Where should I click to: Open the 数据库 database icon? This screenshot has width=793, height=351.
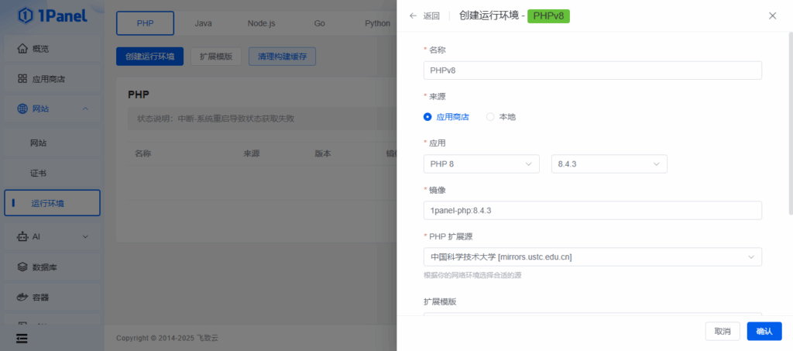point(22,267)
